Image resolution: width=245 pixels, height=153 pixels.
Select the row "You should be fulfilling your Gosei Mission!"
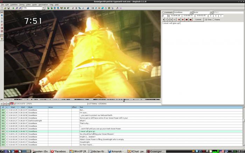121,134
